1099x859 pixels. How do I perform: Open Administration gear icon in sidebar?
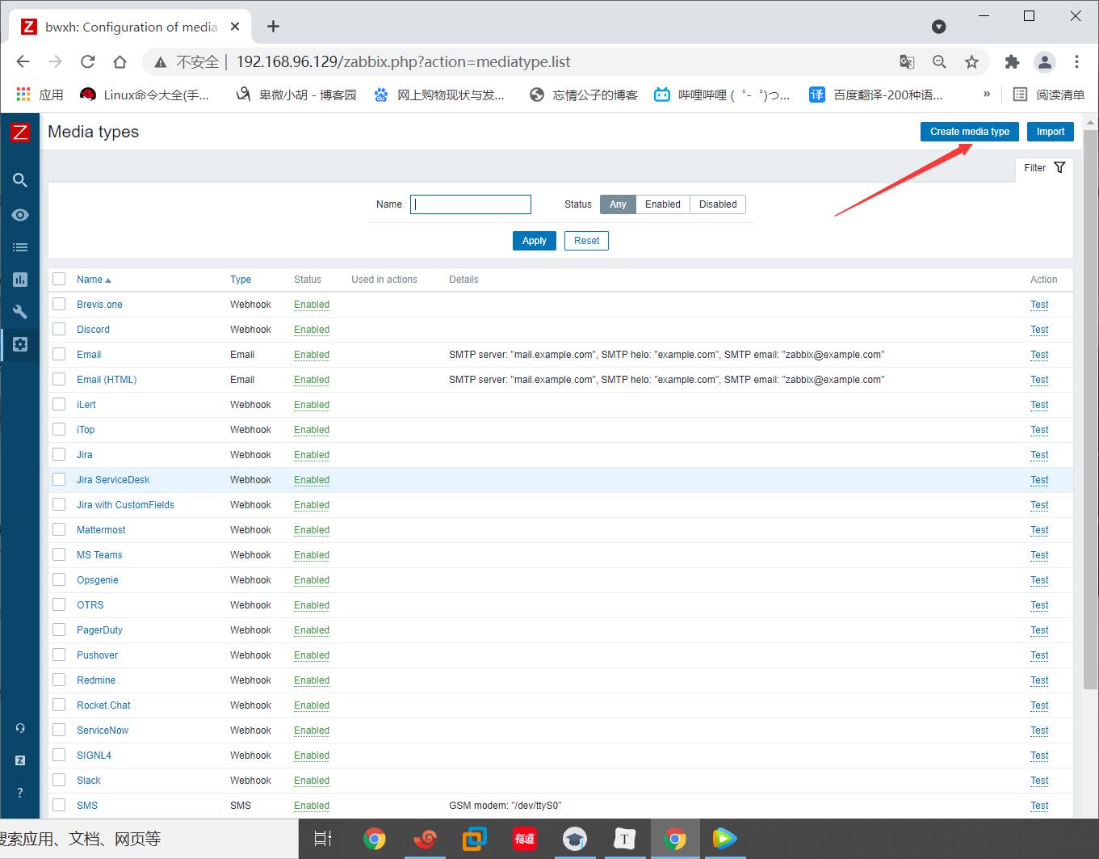click(x=20, y=344)
